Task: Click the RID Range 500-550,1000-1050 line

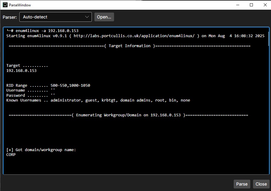Action: (x=48, y=85)
